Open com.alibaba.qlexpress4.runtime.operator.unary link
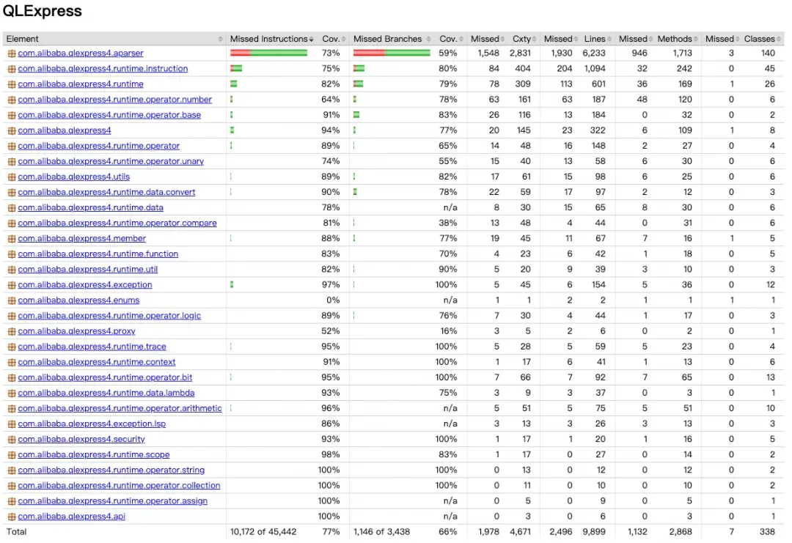Viewport: 792px width, 543px height. coord(111,161)
